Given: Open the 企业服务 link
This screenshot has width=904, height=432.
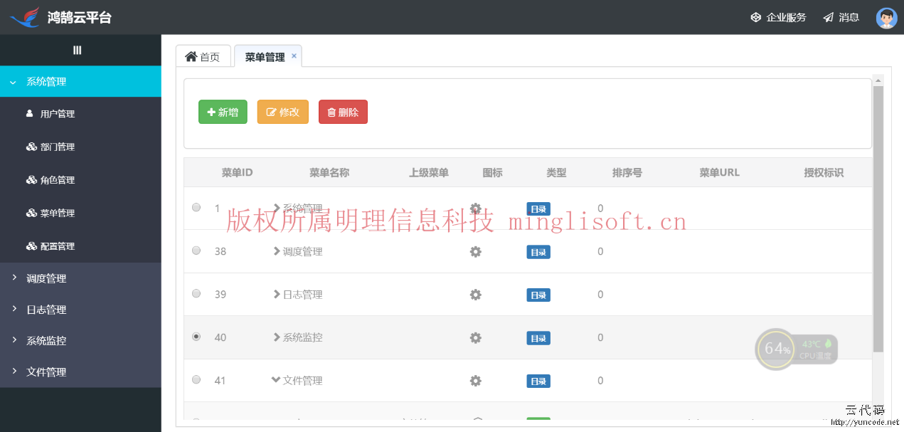Looking at the screenshot, I should (779, 17).
